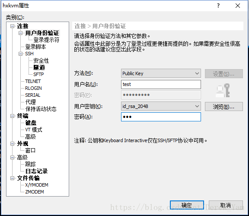Image resolution: width=249 pixels, height=216 pixels.
Task: Collapse the 文件传输 tree node
Action: [12, 178]
